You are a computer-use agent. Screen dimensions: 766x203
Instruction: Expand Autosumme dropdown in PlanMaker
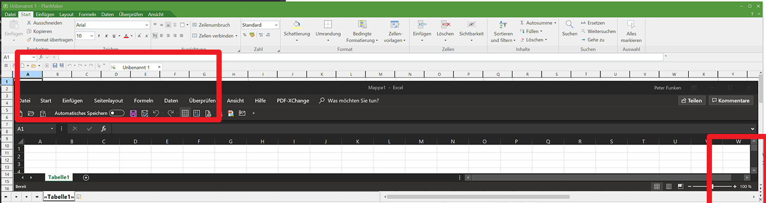click(555, 23)
